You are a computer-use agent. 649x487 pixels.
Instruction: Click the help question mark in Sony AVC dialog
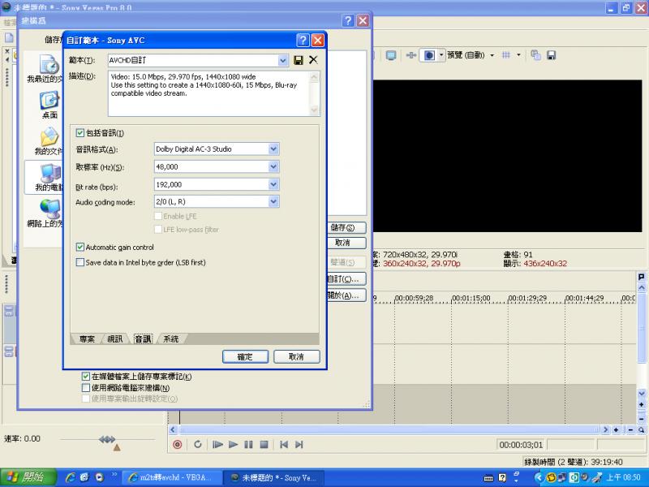click(x=303, y=40)
